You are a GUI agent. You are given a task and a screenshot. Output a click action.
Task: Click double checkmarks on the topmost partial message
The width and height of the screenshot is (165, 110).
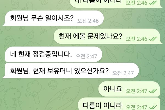tap(153, 3)
